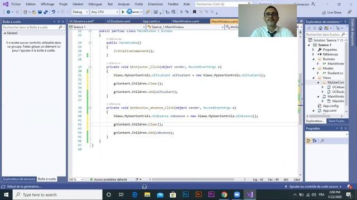Screen dimensions: 357x200
Task: Open the Task View taskbar icon
Action: pyautogui.click(x=121, y=194)
